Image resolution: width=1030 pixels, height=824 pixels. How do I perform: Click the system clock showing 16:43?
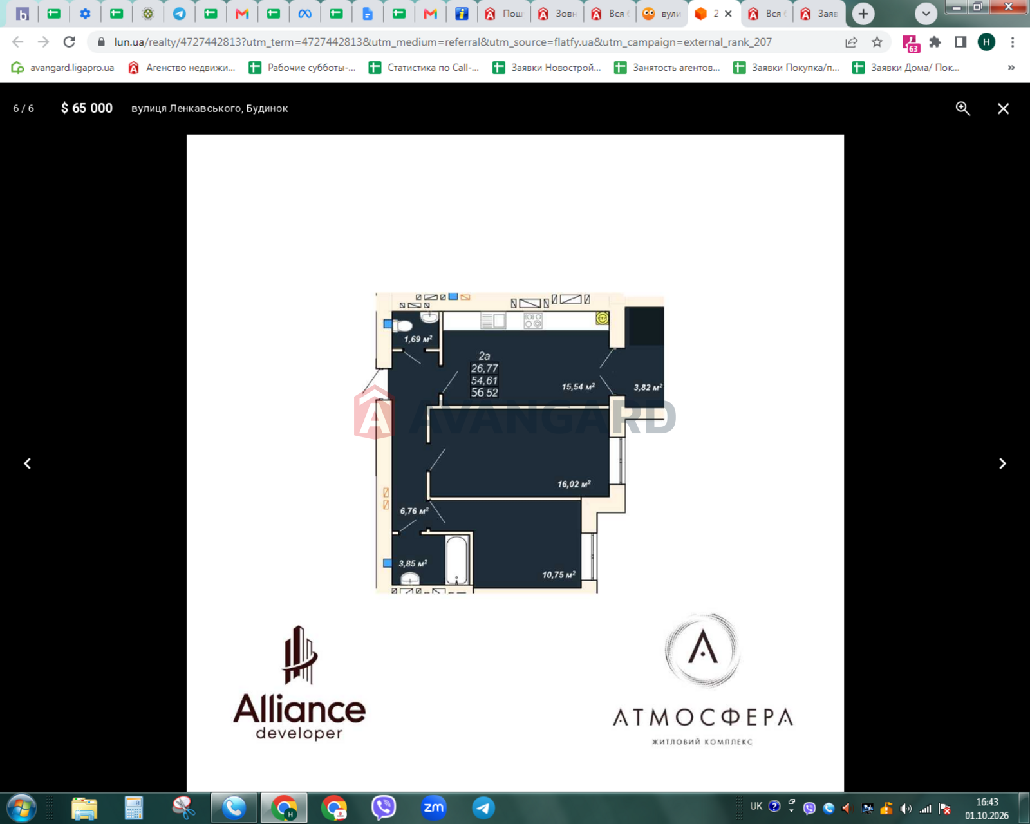[x=987, y=809]
